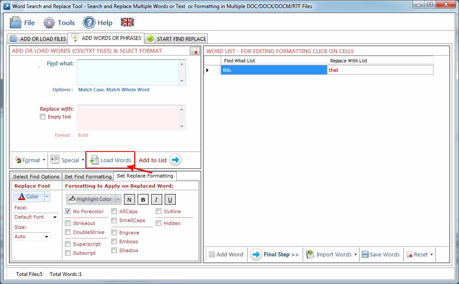Switch to Set Find Formatting tab
This screenshot has width=459, height=284.
point(88,177)
